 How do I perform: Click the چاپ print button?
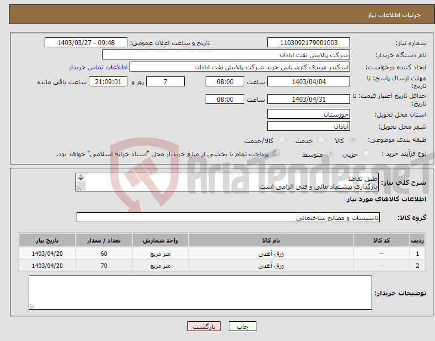[243, 326]
